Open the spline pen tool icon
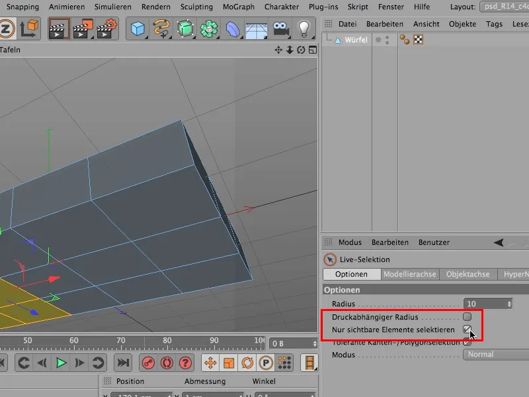 pyautogui.click(x=161, y=28)
